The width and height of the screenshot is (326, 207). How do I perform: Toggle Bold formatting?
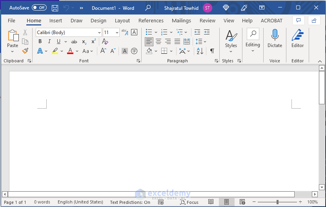click(40, 42)
